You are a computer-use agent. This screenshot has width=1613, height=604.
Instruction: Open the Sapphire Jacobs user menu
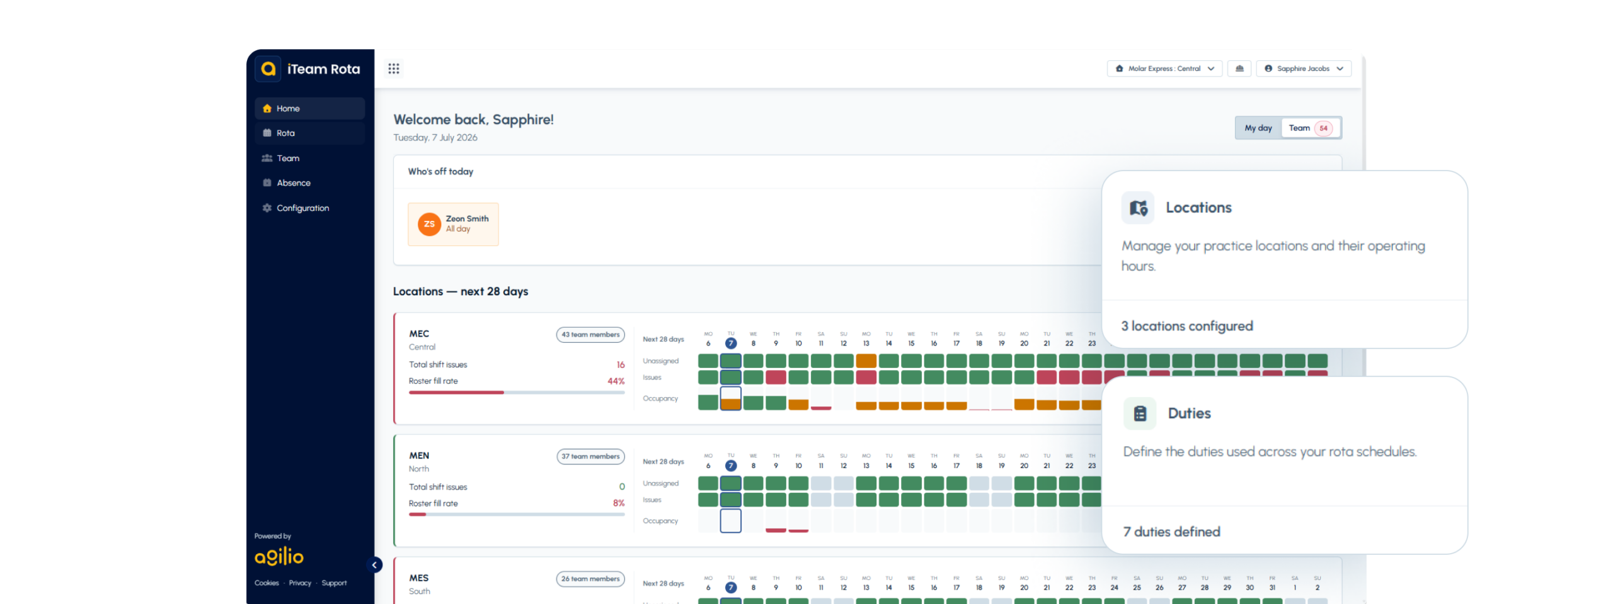click(1304, 69)
